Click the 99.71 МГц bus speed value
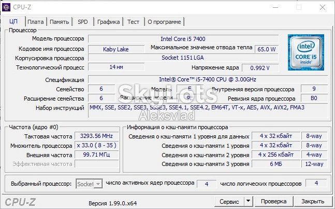The width and height of the screenshot is (335, 209). (x=96, y=155)
